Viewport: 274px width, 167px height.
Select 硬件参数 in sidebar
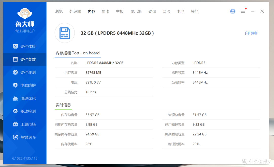(x=25, y=59)
